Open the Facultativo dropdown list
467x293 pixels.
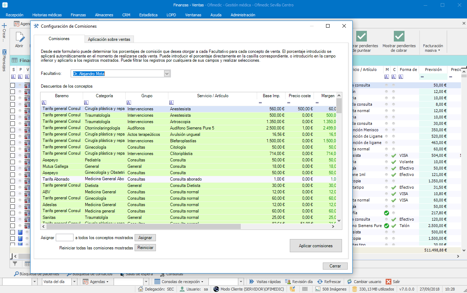[x=167, y=73]
